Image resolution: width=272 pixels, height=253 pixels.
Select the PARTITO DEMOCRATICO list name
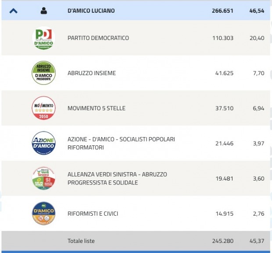pyautogui.click(x=98, y=38)
